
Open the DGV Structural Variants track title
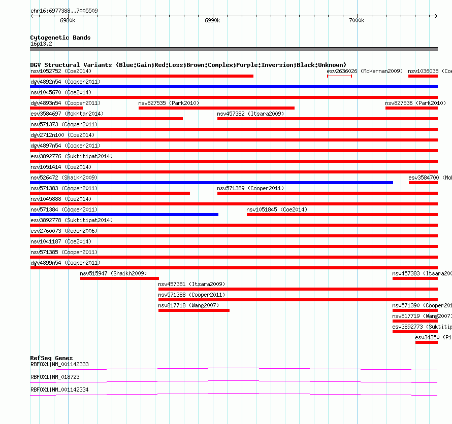point(188,65)
